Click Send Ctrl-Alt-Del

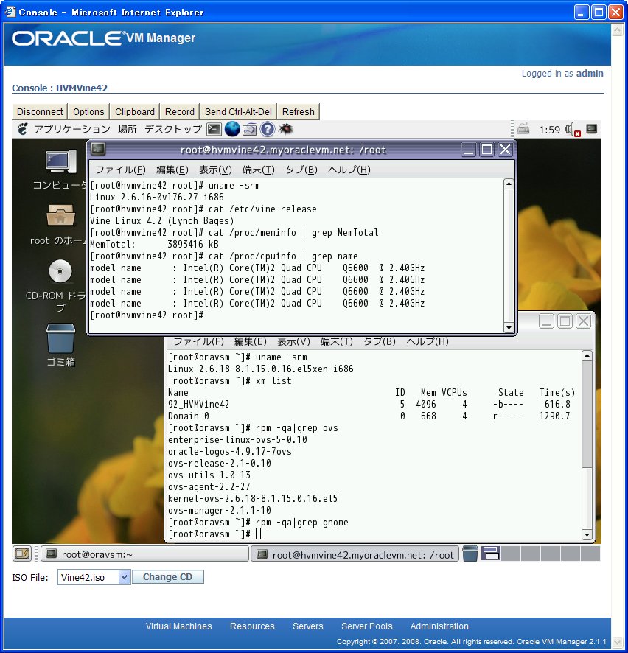pos(238,111)
